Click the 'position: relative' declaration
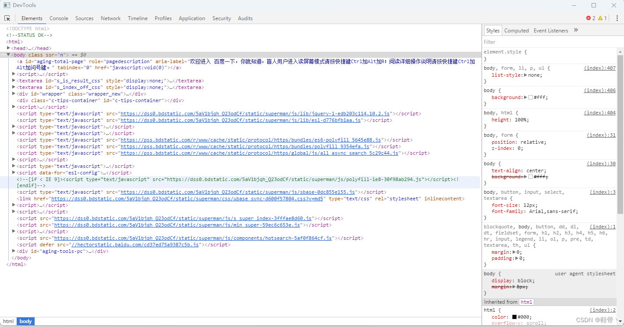 [519, 142]
